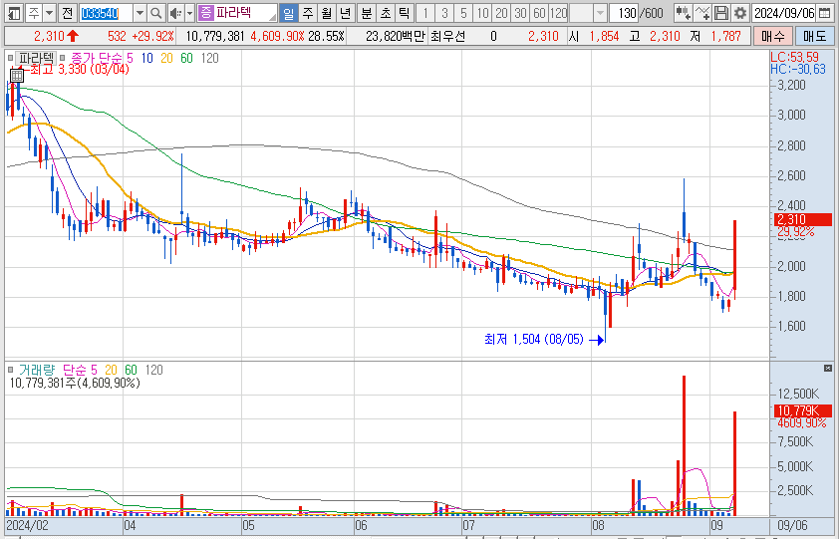Click the HC:-30.63 indicator text
The height and width of the screenshot is (539, 839).
(x=798, y=69)
